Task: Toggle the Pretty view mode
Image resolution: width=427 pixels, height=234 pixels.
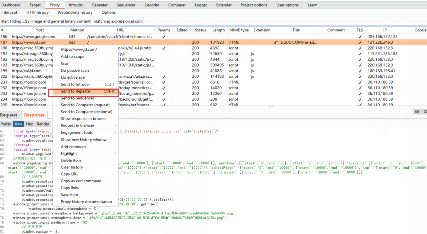Action: [6, 124]
